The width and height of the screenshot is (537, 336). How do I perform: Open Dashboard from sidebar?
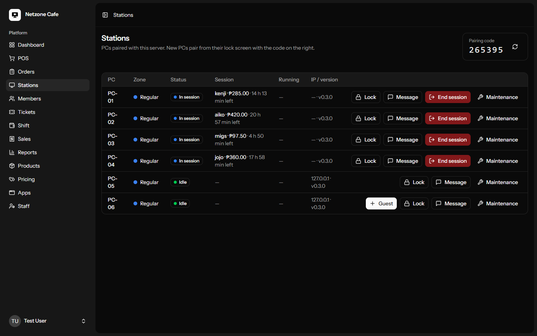tap(48, 45)
